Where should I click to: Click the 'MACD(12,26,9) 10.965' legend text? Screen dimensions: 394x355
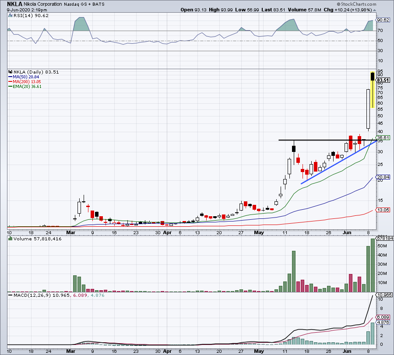(x=41, y=295)
